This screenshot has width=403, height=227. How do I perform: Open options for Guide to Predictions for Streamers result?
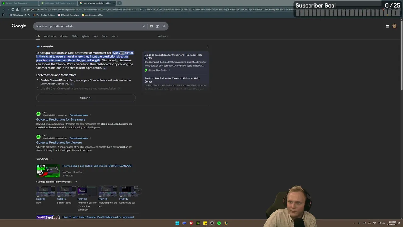pyautogui.click(x=90, y=115)
